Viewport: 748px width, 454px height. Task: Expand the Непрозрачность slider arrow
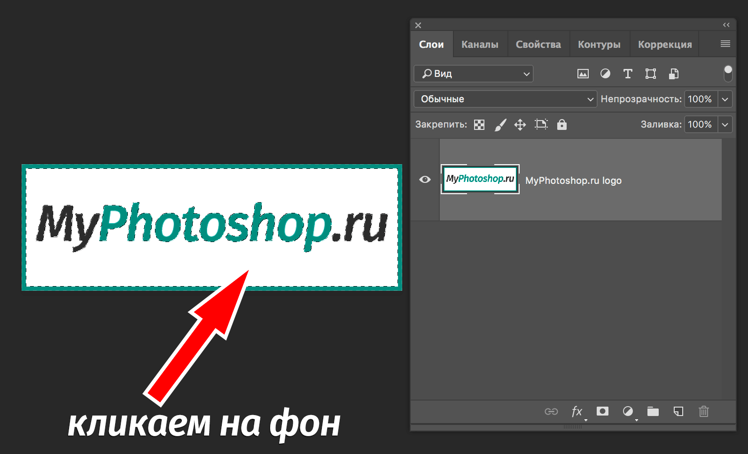pos(725,99)
